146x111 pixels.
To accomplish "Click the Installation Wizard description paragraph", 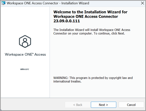I will click(92, 32).
